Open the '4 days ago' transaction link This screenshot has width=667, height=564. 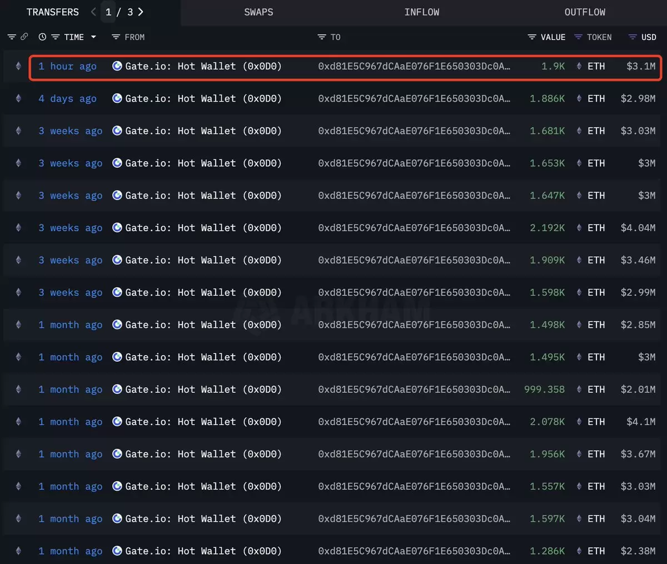67,98
